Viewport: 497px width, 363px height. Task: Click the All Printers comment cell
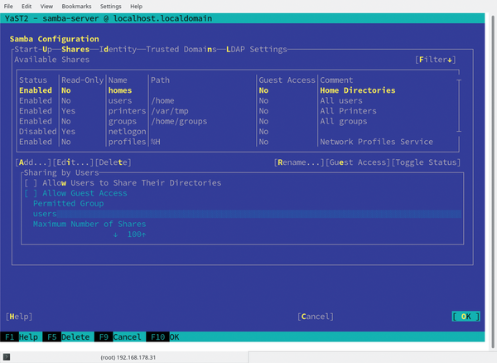point(348,111)
